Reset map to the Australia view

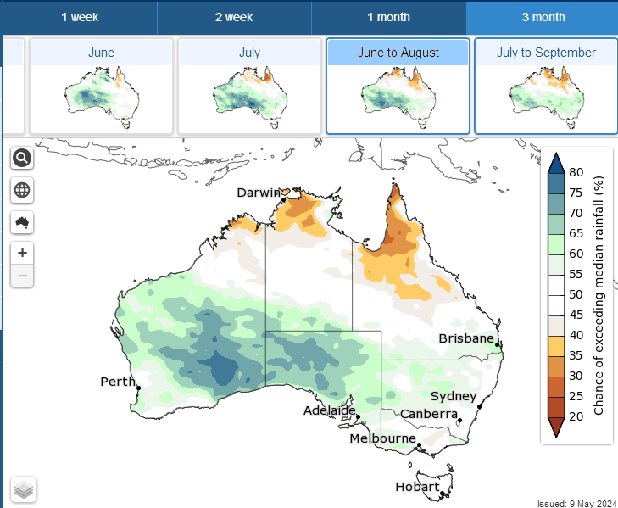(x=22, y=222)
